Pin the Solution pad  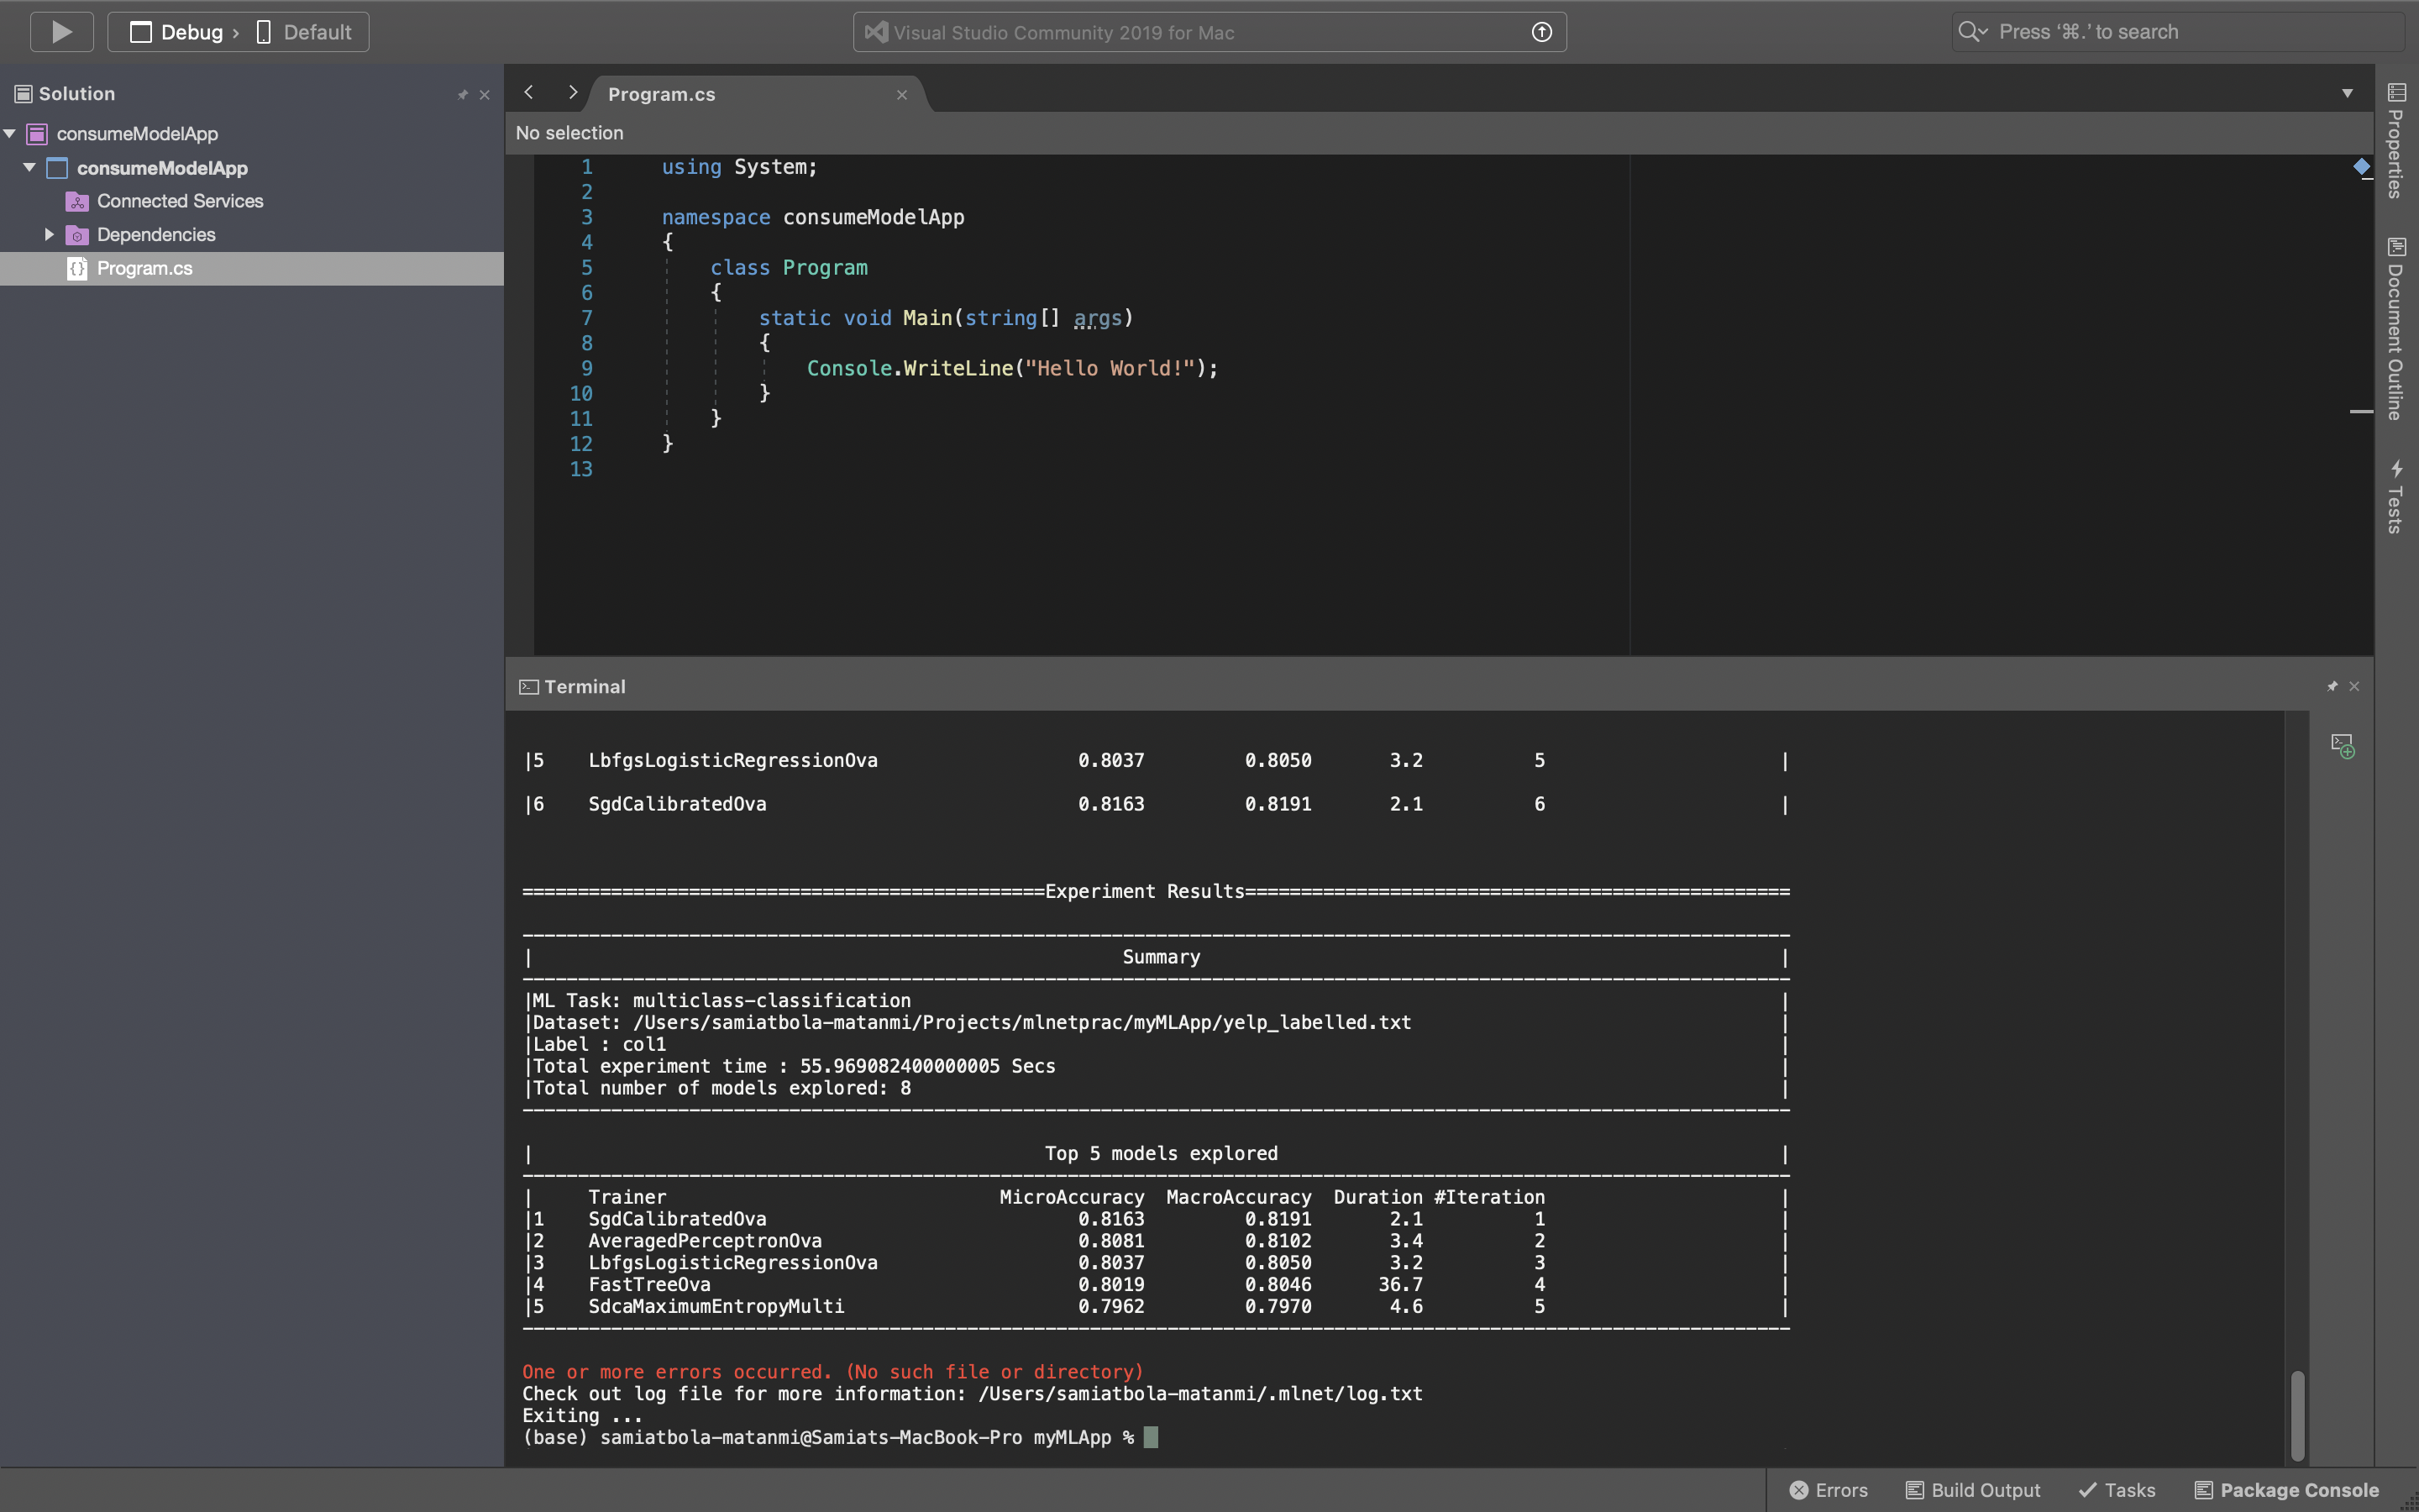click(462, 95)
